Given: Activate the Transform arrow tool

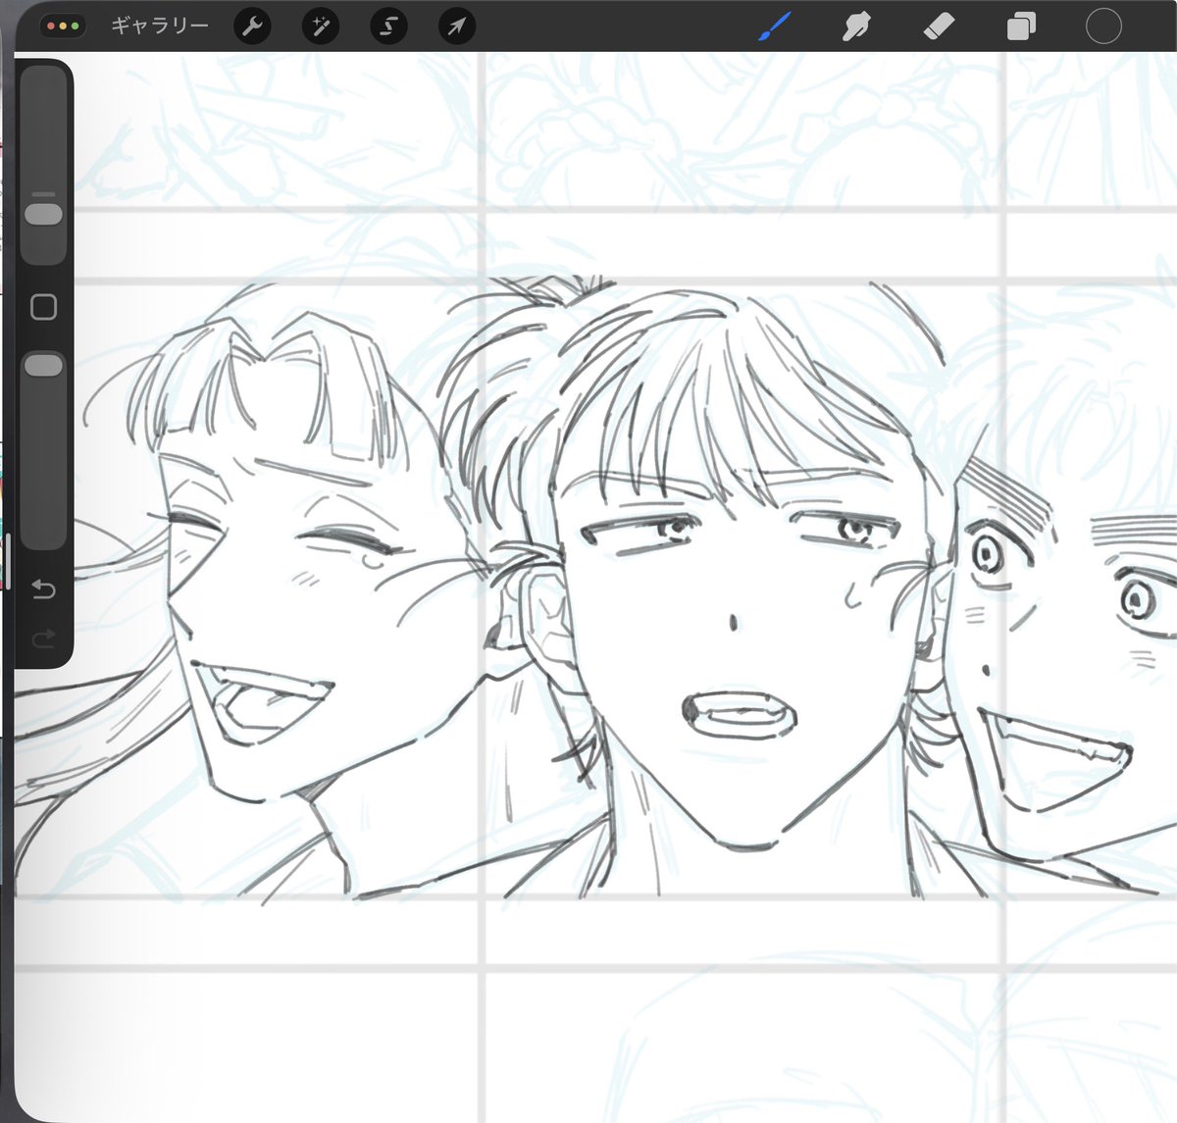Looking at the screenshot, I should pos(456,26).
